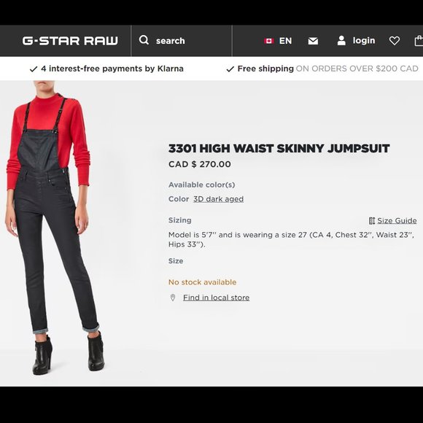Click the Klarna interest-free payments banner

pos(106,69)
